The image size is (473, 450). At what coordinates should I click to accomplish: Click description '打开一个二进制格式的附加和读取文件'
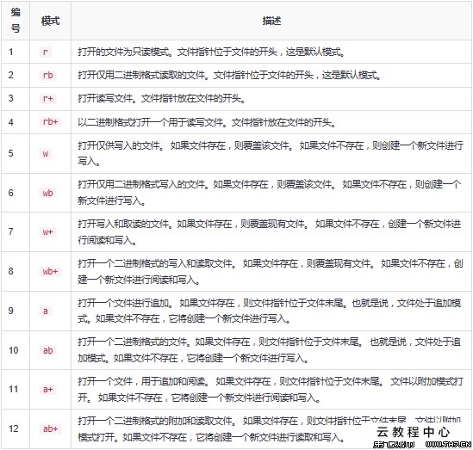(155, 421)
